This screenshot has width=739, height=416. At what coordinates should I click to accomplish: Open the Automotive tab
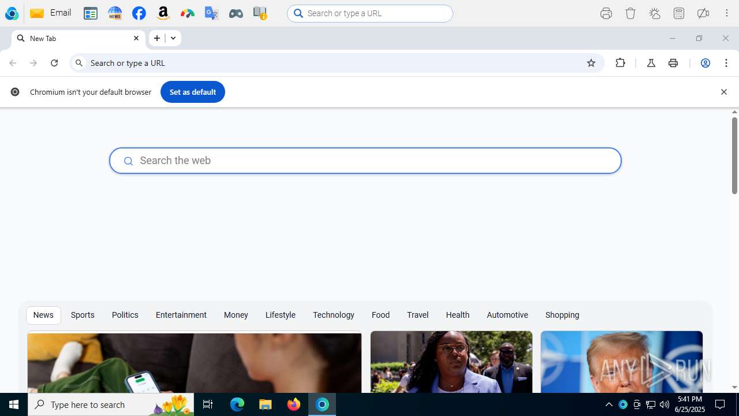507,315
